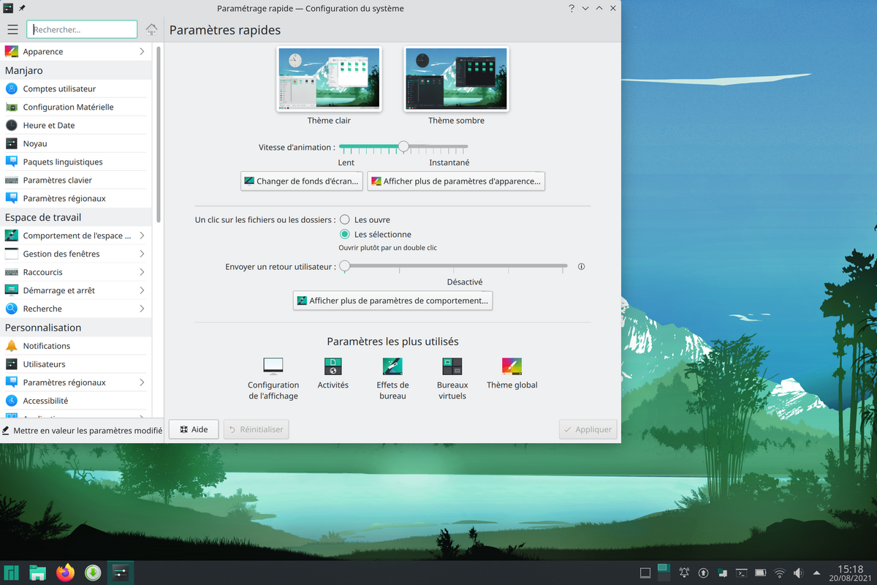
Task: Click show desktop icon in taskbar
Action: [645, 573]
